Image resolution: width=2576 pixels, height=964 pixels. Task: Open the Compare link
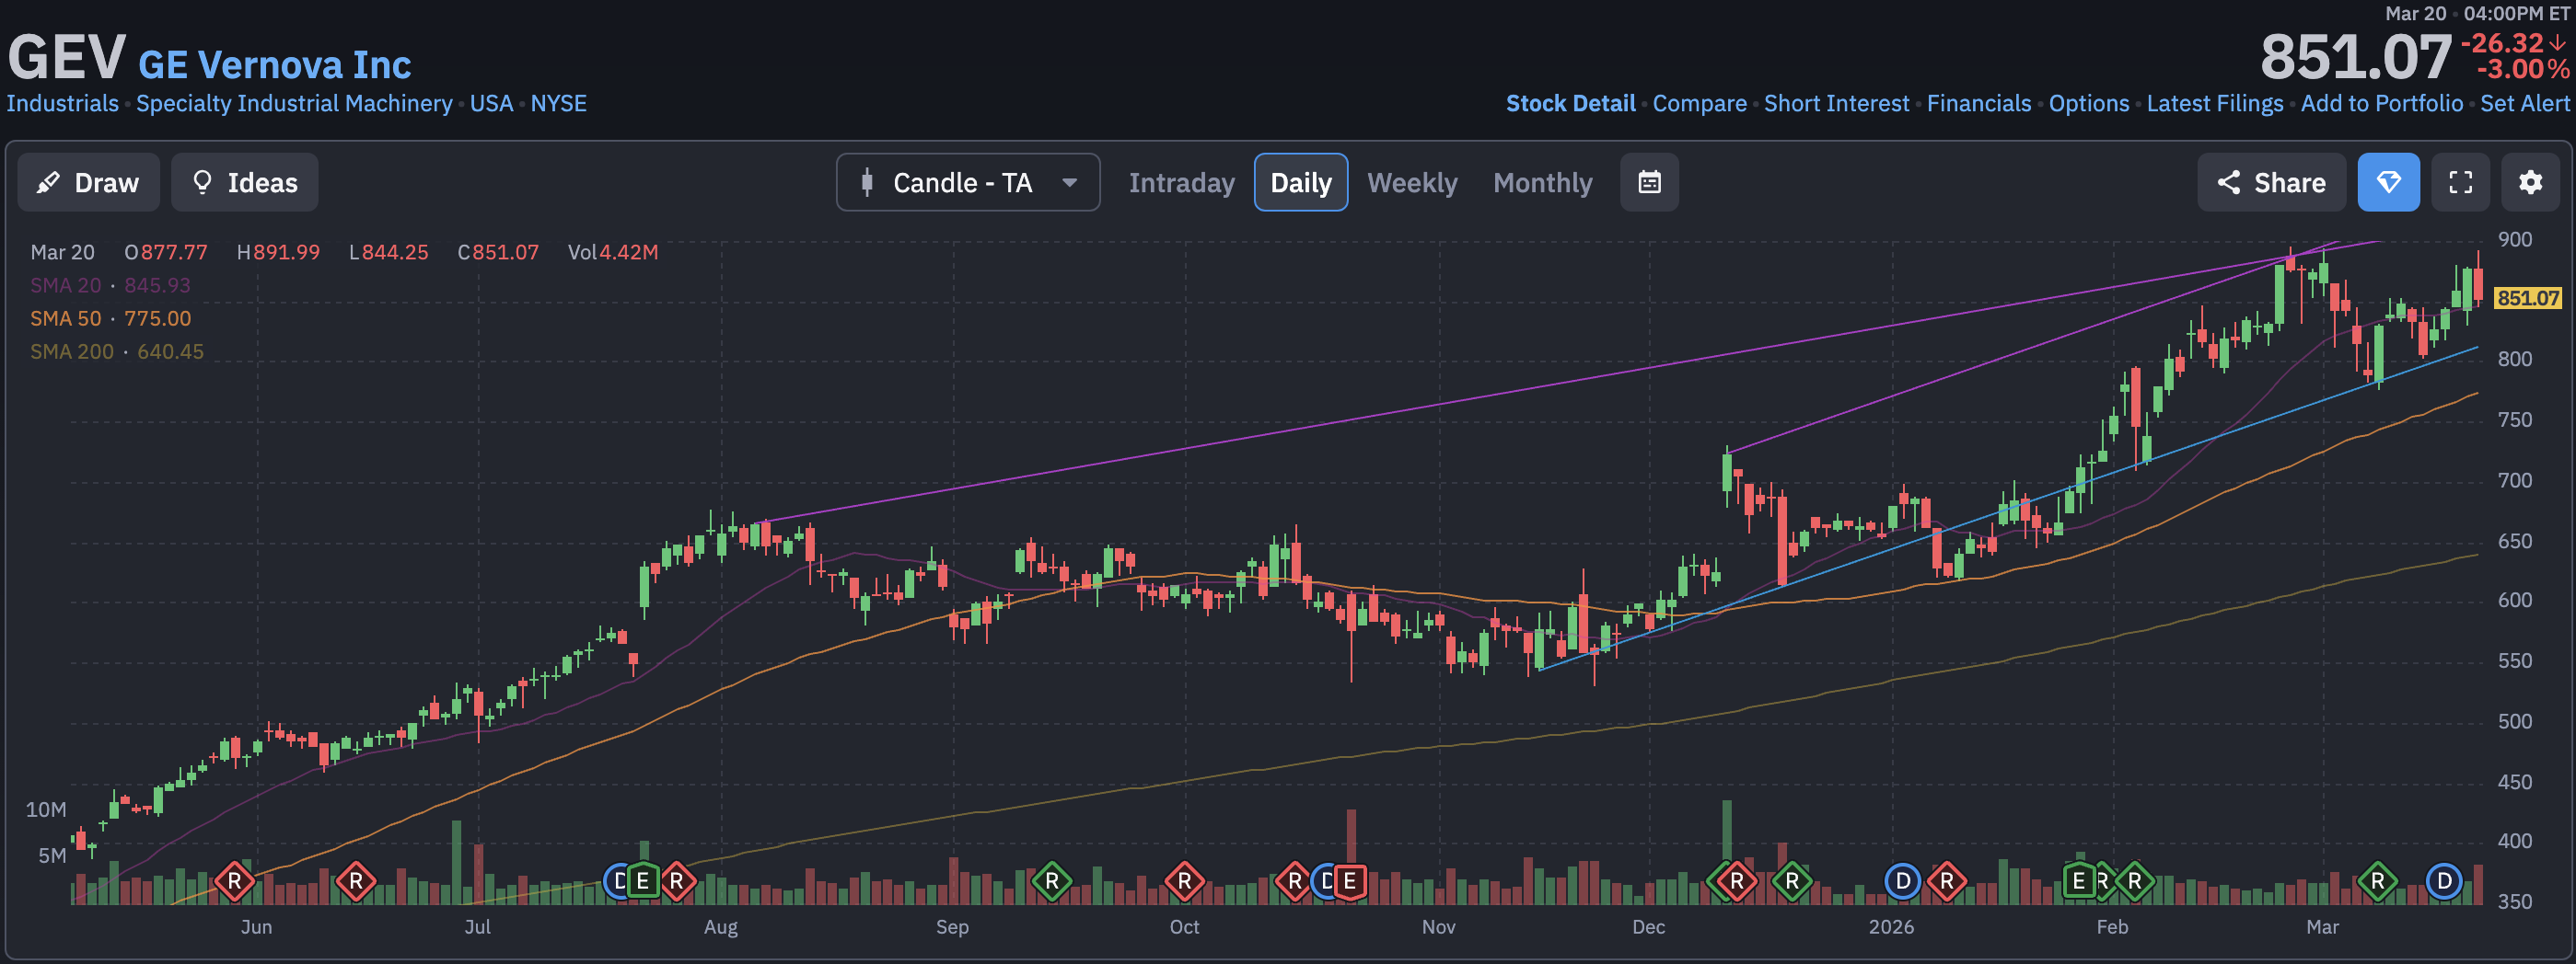pos(1699,103)
